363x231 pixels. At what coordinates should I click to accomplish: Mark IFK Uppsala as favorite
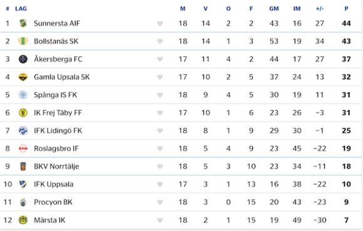[160, 184]
